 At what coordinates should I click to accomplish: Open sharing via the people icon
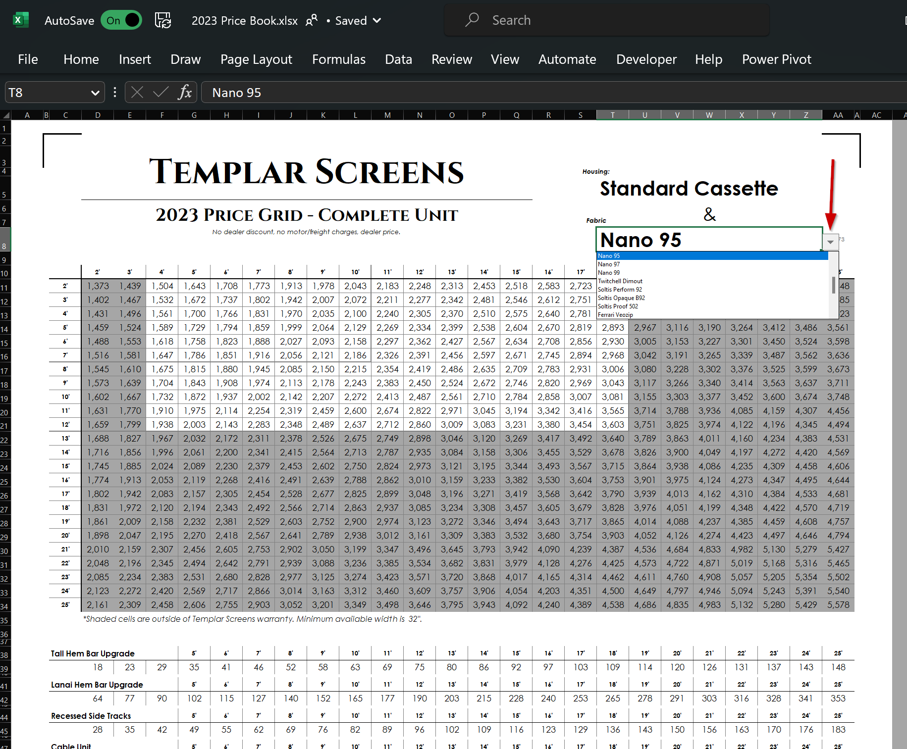(x=311, y=20)
